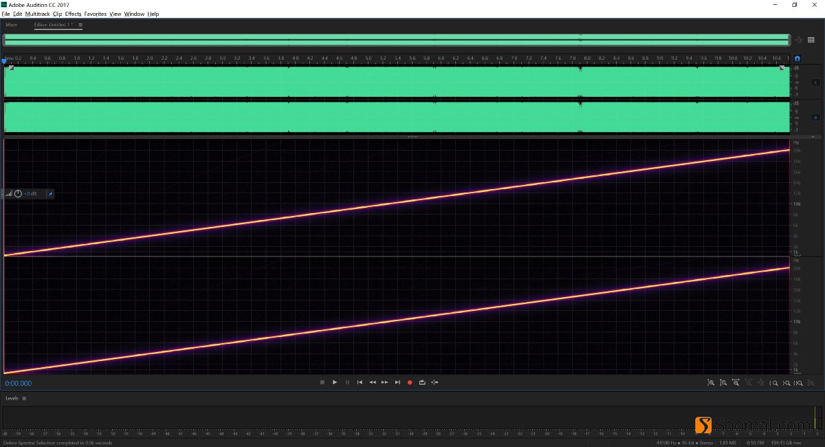Image resolution: width=825 pixels, height=447 pixels.
Task: Click the Fast Forward transport control
Action: click(x=384, y=382)
